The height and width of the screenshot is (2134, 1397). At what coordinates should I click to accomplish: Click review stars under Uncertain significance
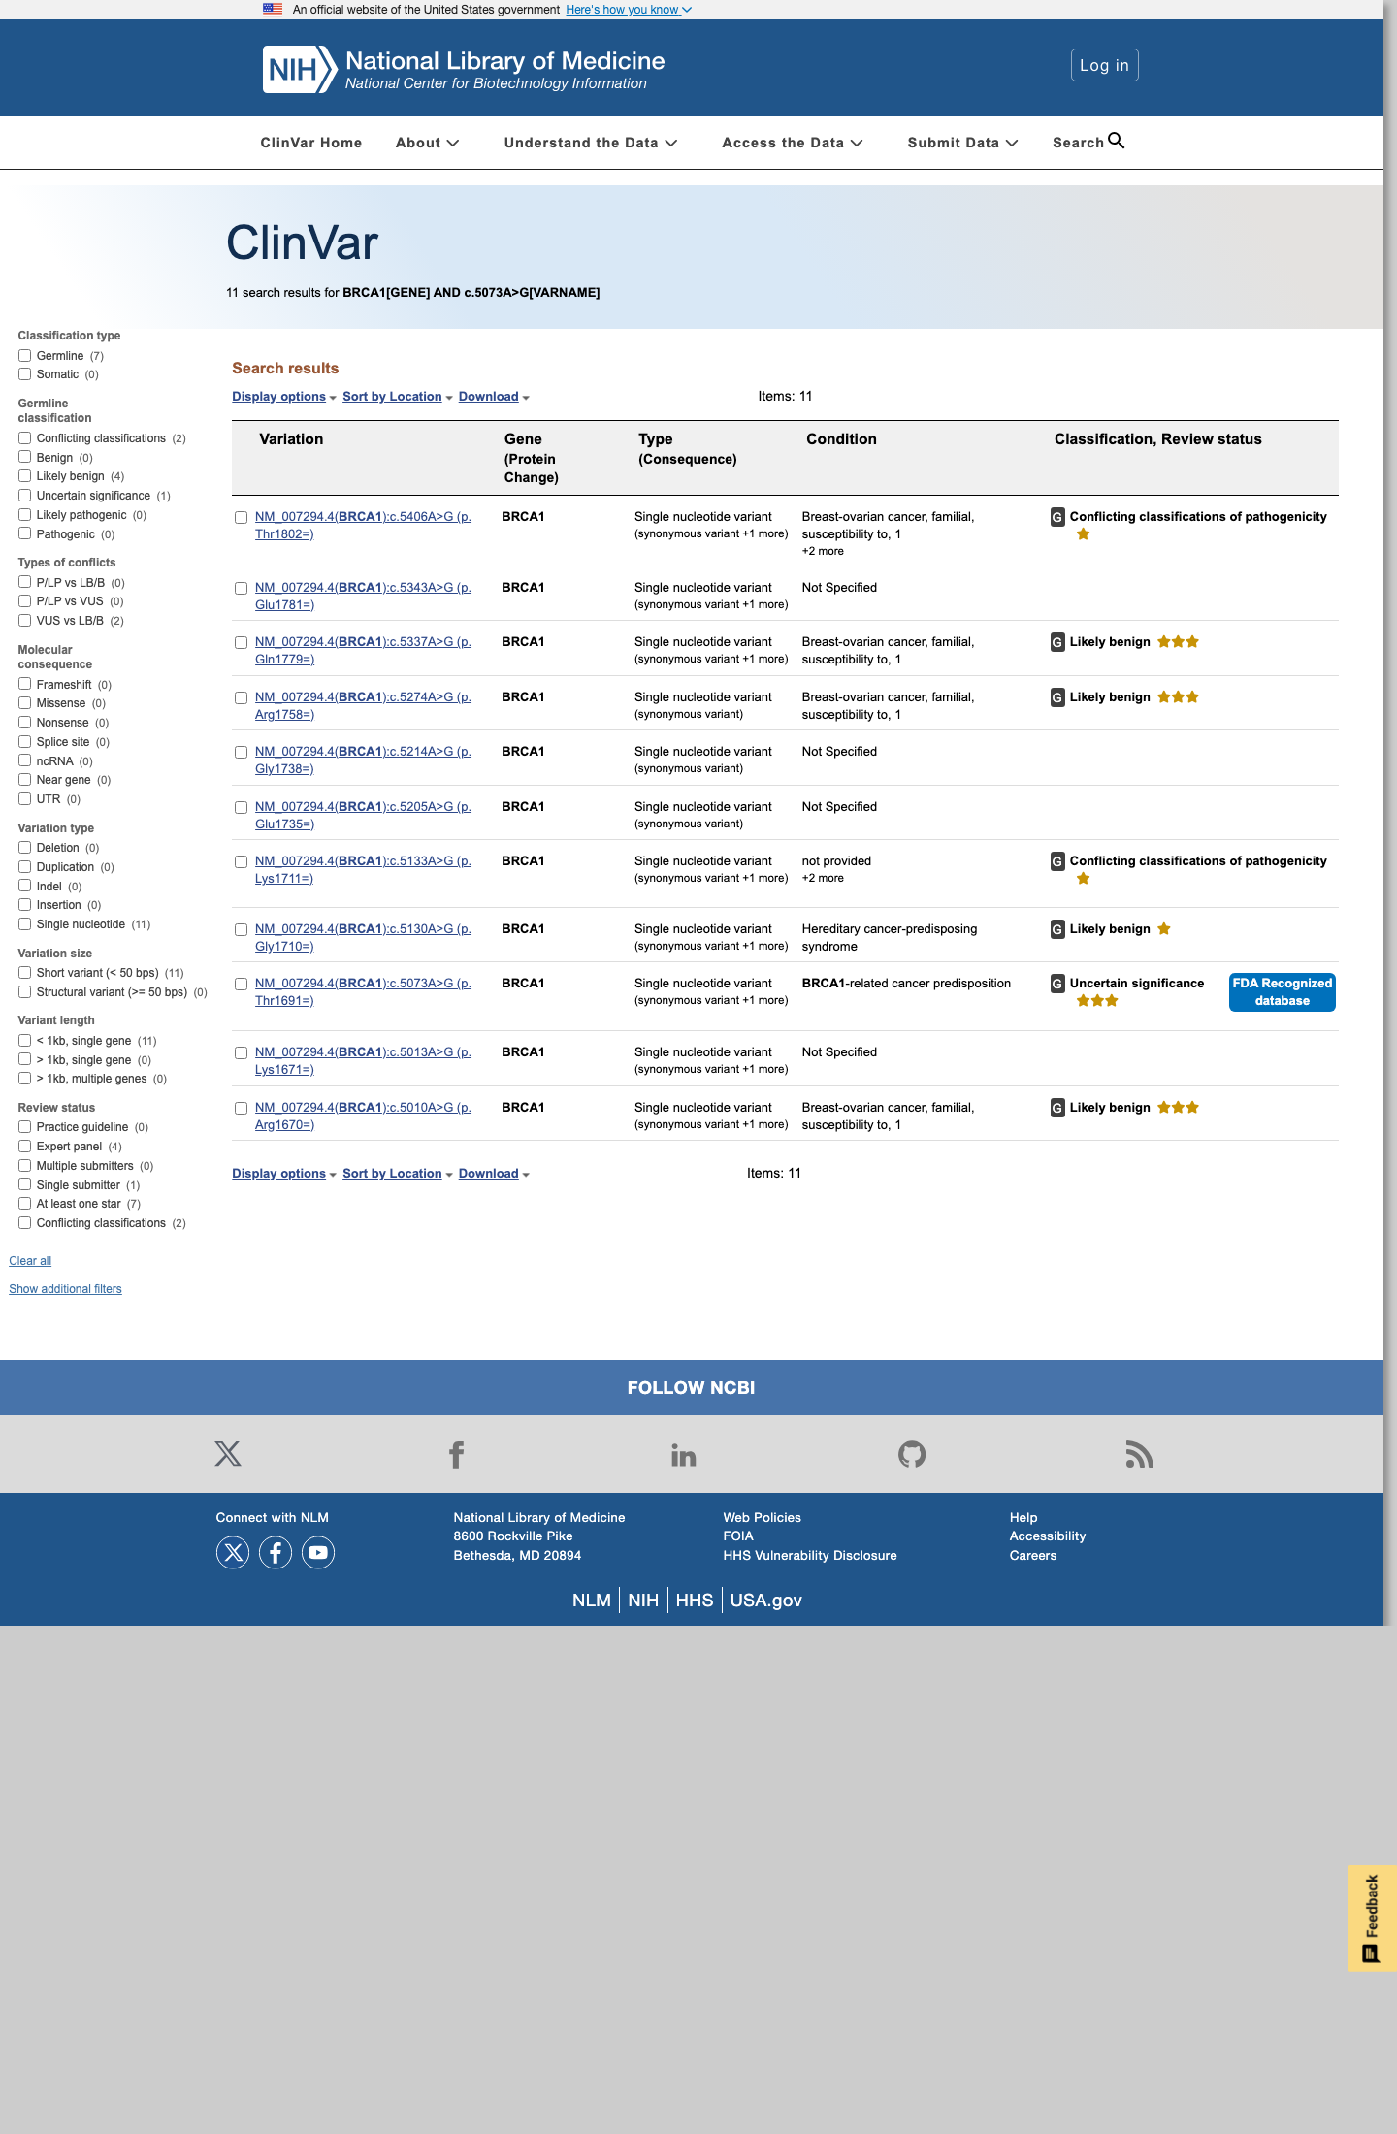point(1097,1001)
